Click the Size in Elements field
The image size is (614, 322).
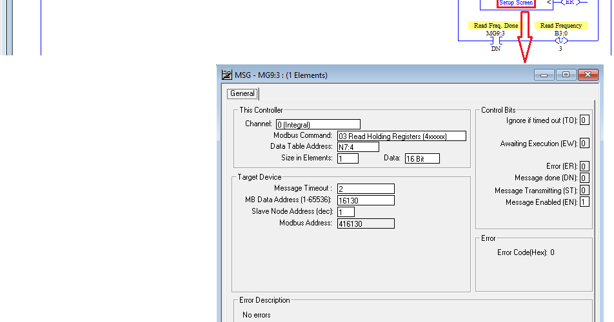tap(348, 158)
